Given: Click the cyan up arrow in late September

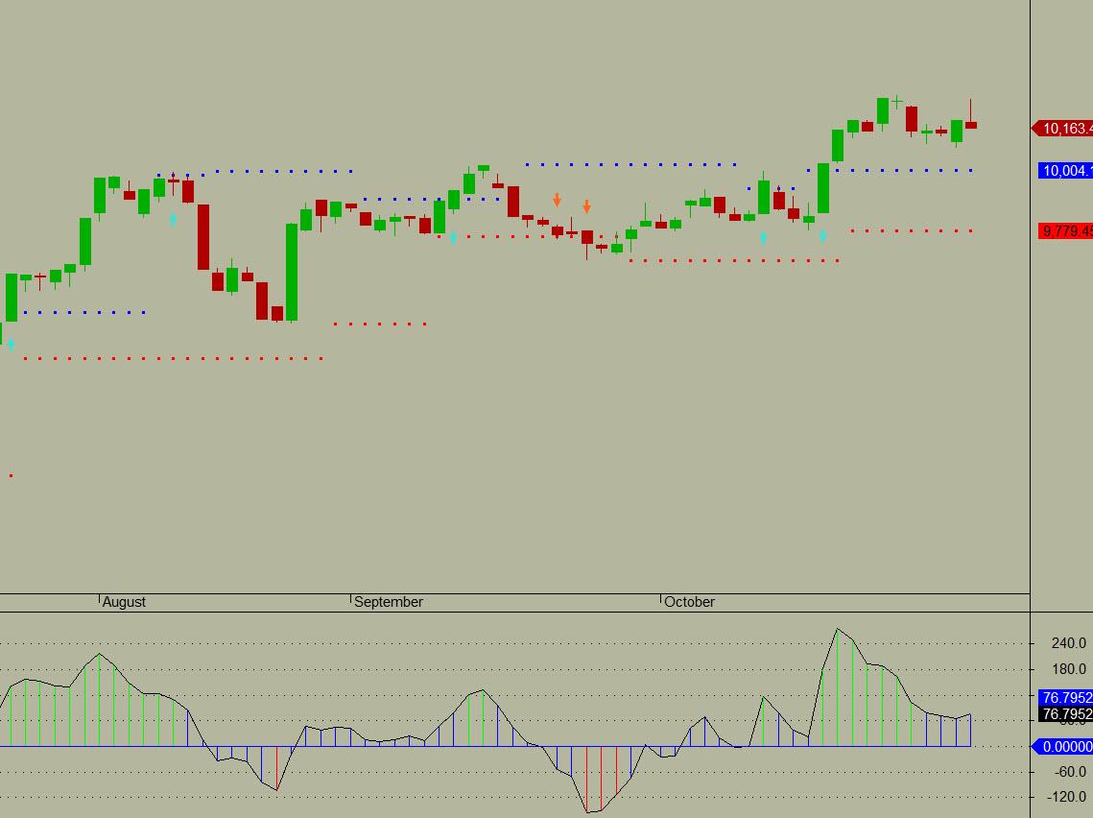Looking at the screenshot, I should pyautogui.click(x=453, y=238).
